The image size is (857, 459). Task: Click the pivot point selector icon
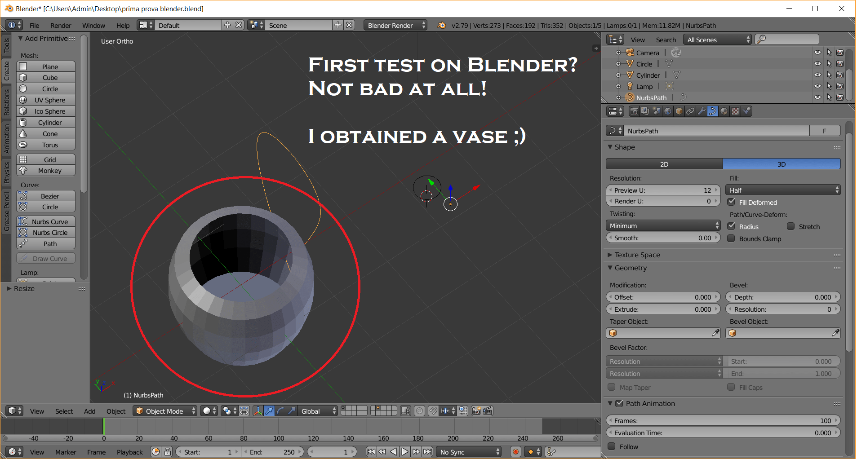229,411
